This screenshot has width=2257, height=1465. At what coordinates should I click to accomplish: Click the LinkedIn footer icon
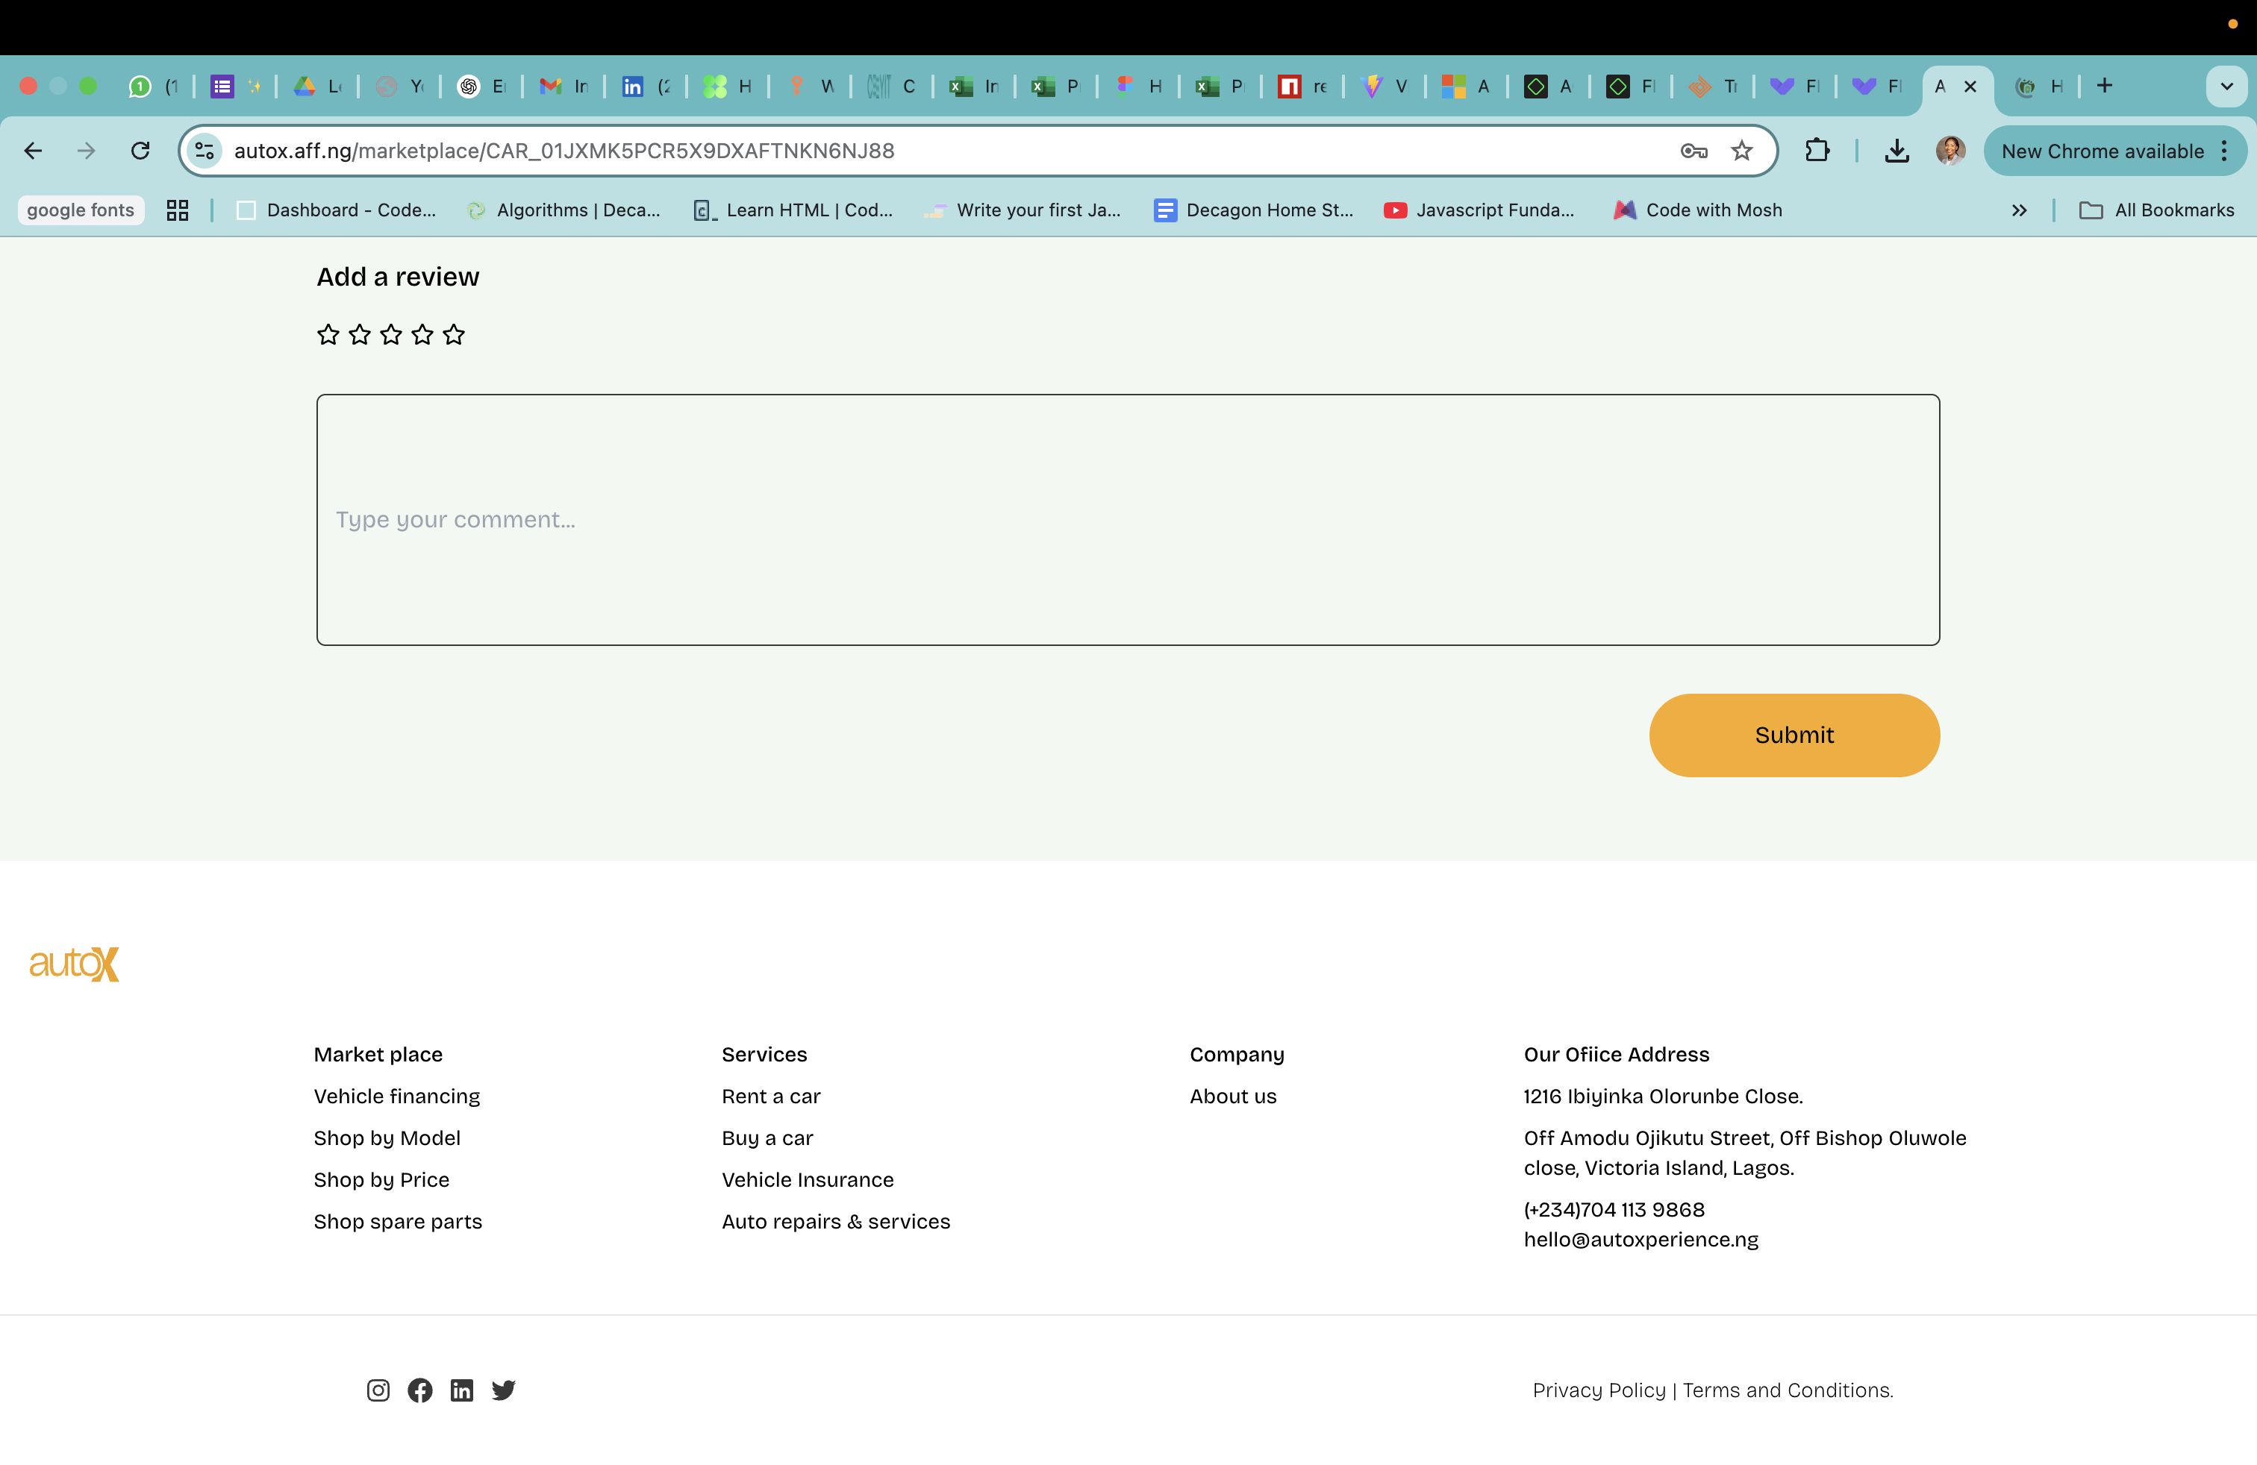click(462, 1389)
